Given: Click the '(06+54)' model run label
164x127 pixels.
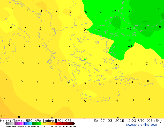Looking at the screenshot, I should tap(154, 121).
